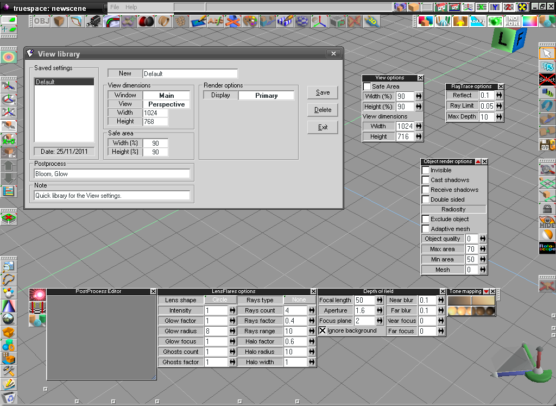Image resolution: width=556 pixels, height=406 pixels.
Task: Open the Rays type None dropdown
Action: [x=299, y=300]
